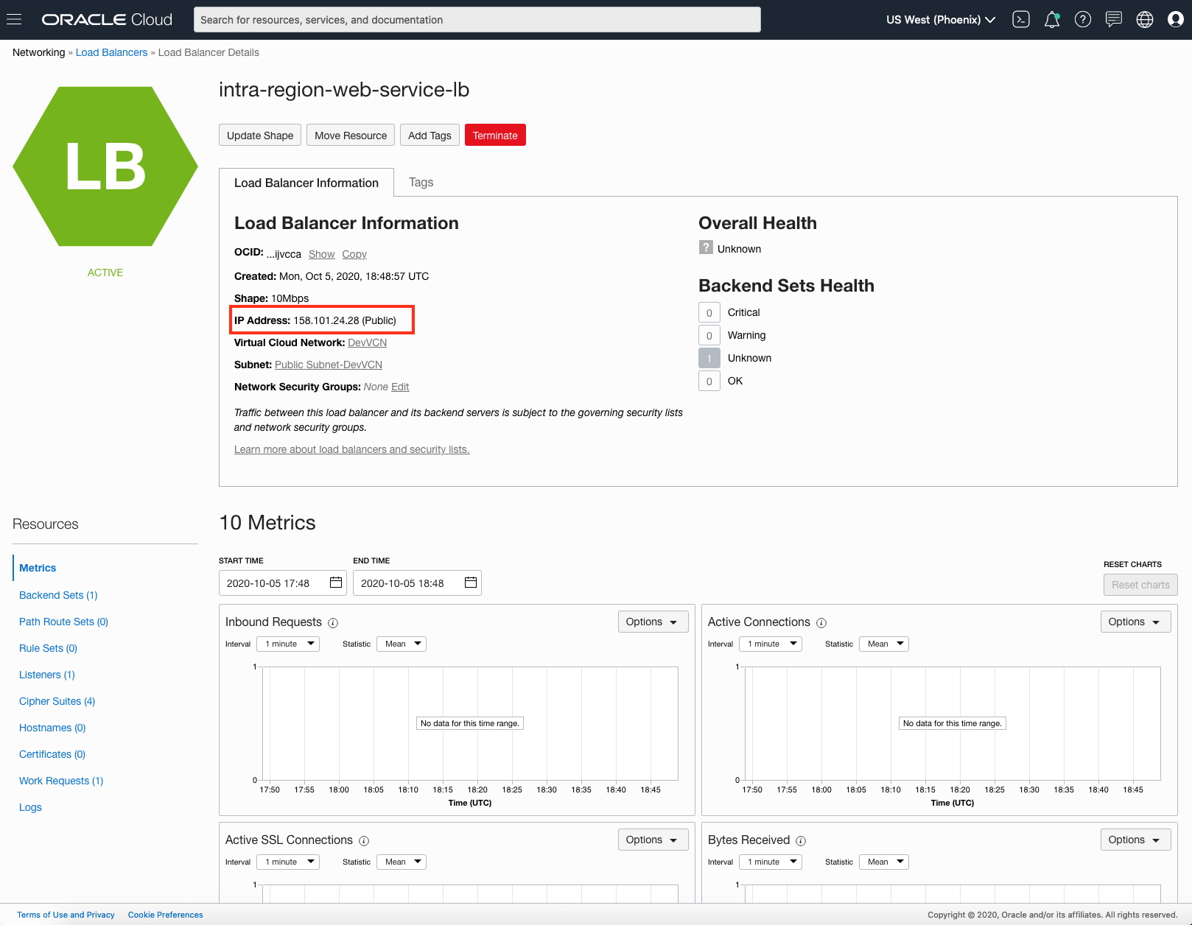Show info for Inbound Requests chart
1192x925 pixels.
(x=333, y=623)
